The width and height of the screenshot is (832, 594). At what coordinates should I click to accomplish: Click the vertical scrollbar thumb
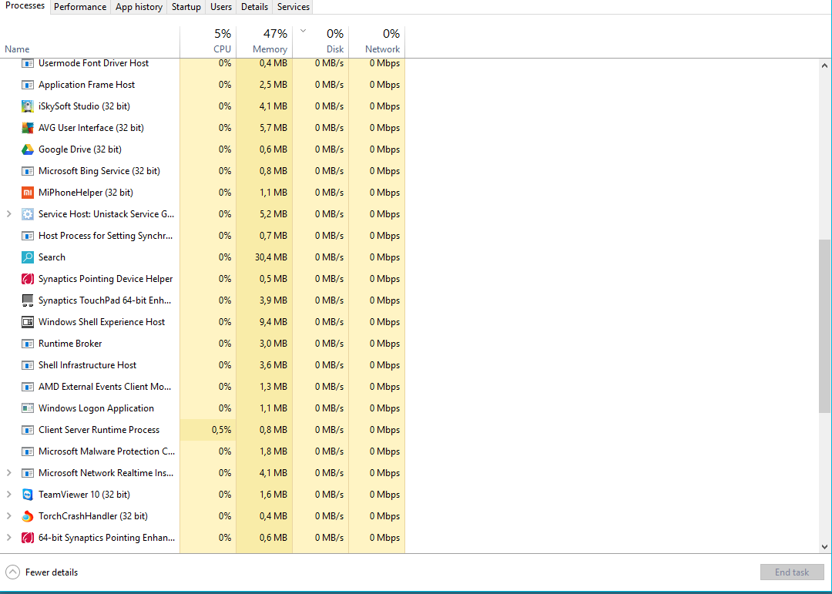pyautogui.click(x=824, y=325)
